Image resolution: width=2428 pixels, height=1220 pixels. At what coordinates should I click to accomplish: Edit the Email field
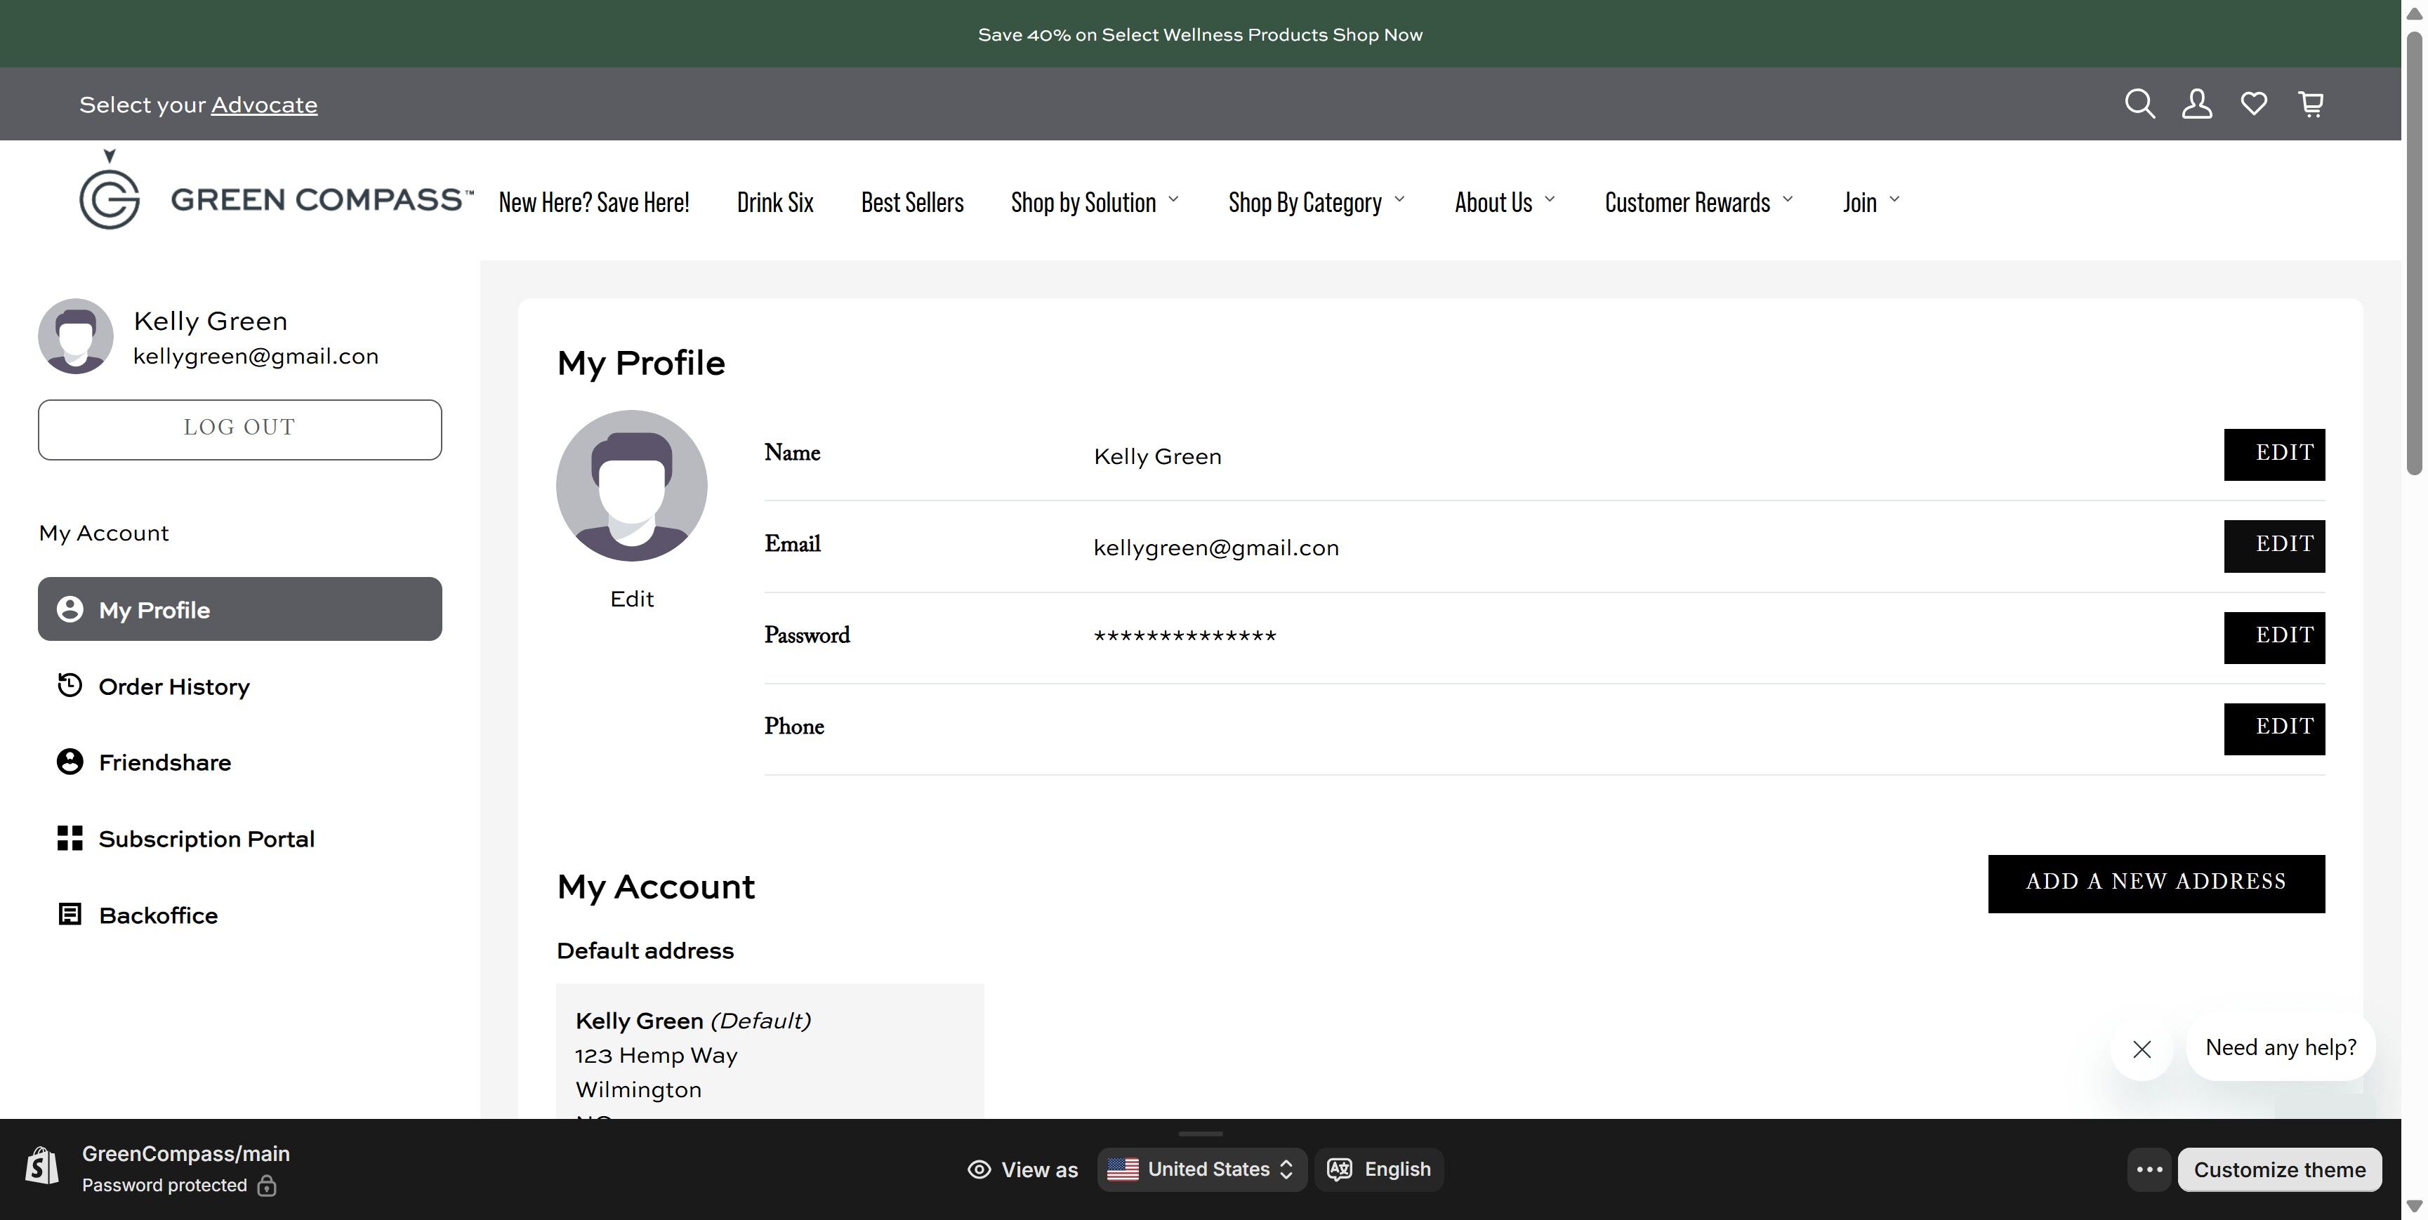tap(2274, 545)
